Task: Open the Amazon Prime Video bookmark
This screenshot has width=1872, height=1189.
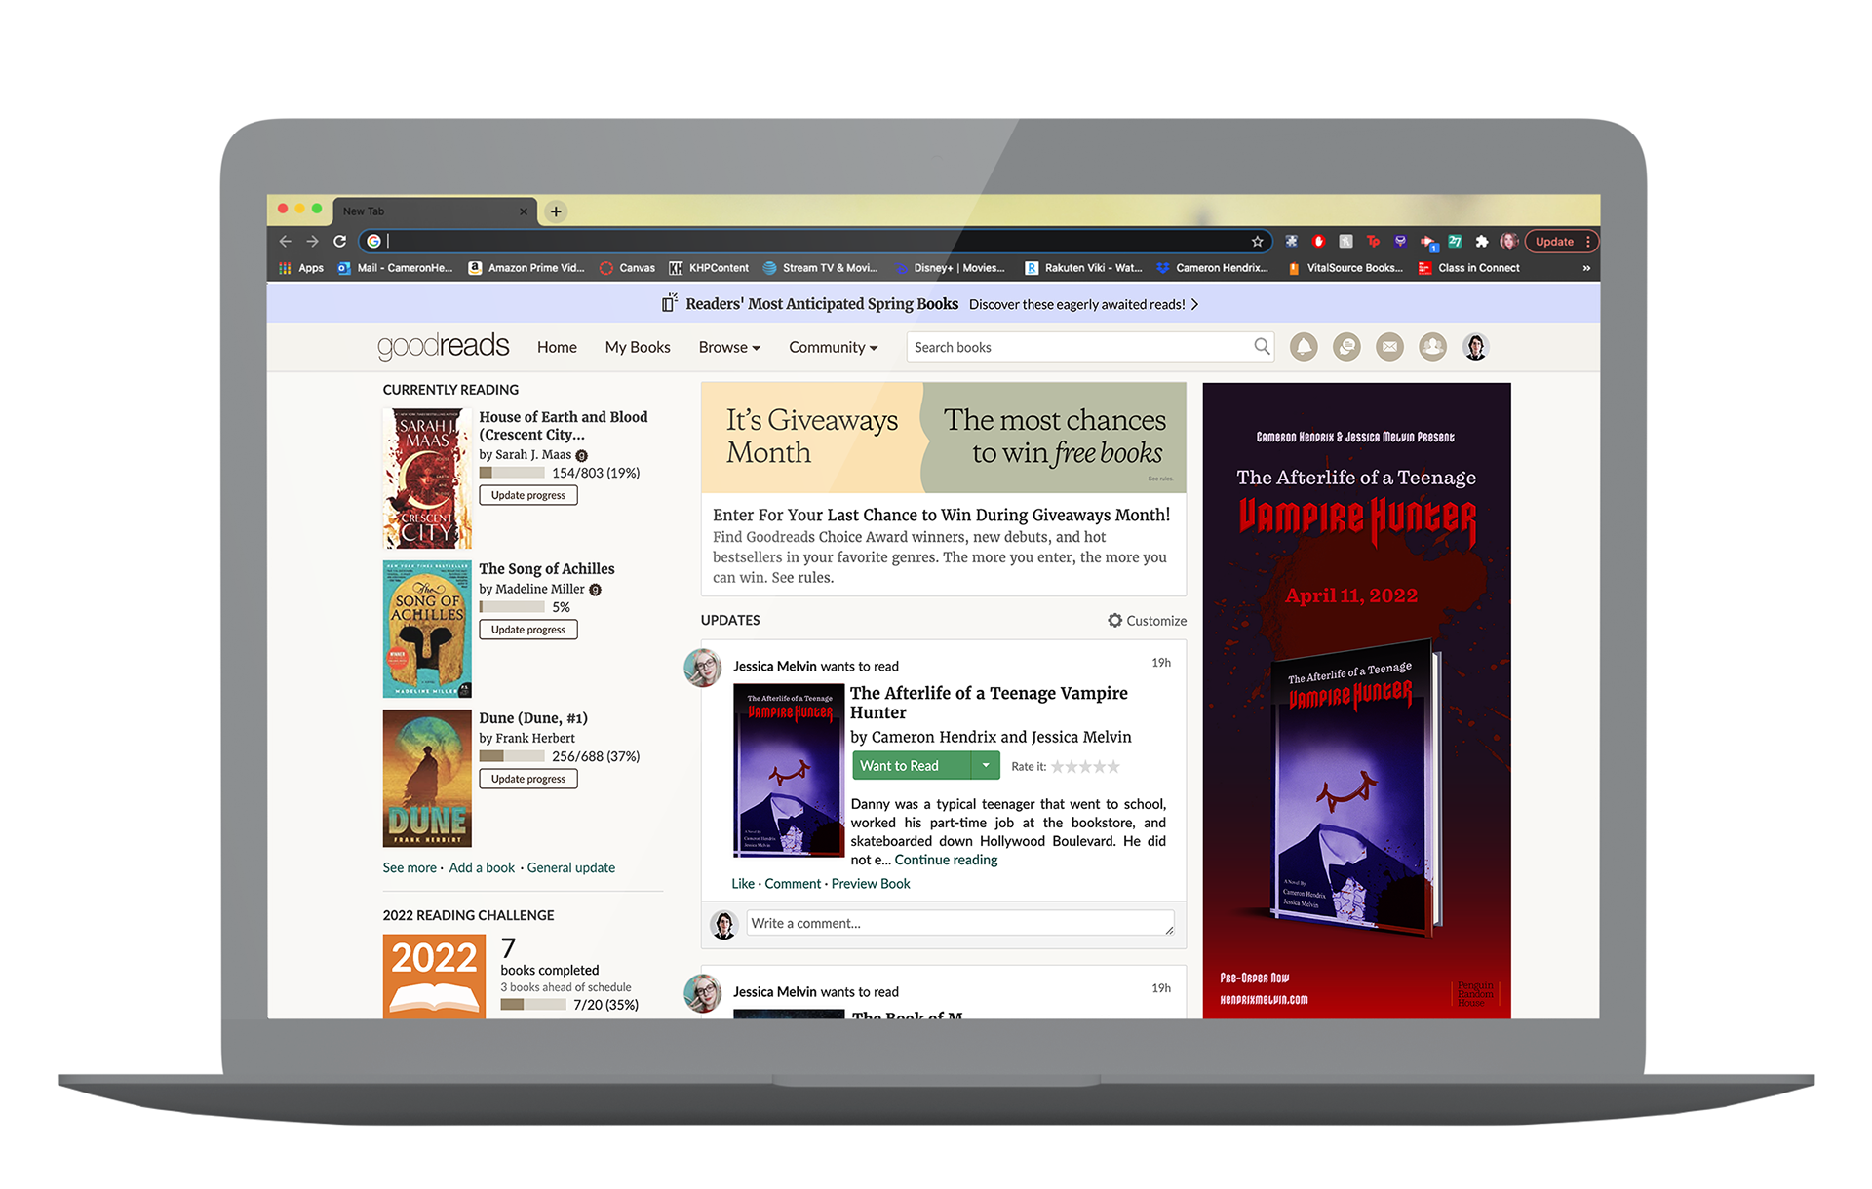Action: [526, 268]
